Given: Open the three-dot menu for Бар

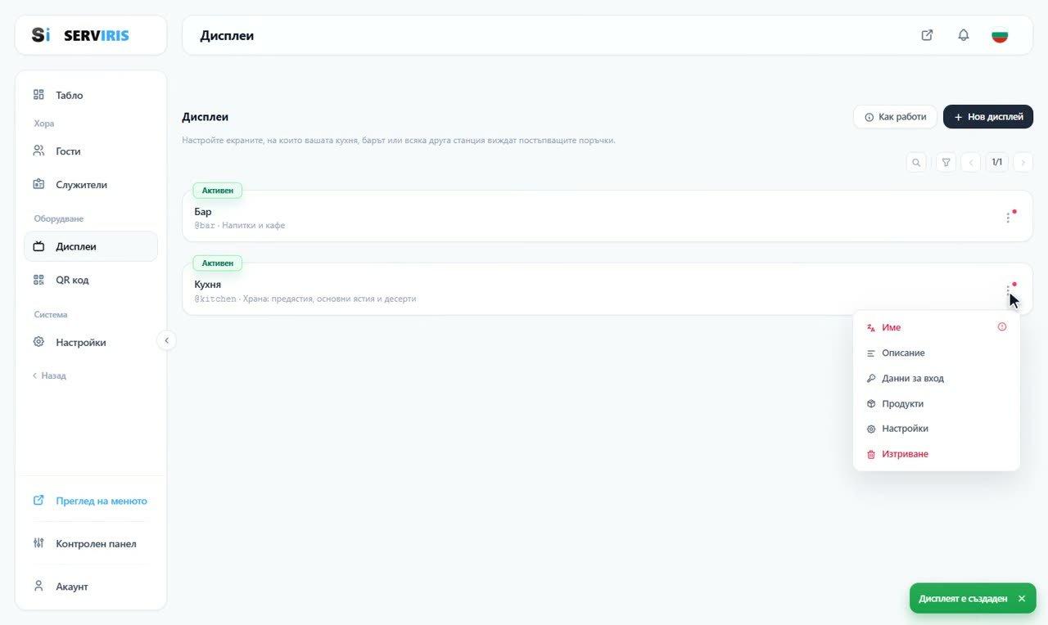Looking at the screenshot, I should coord(1008,218).
